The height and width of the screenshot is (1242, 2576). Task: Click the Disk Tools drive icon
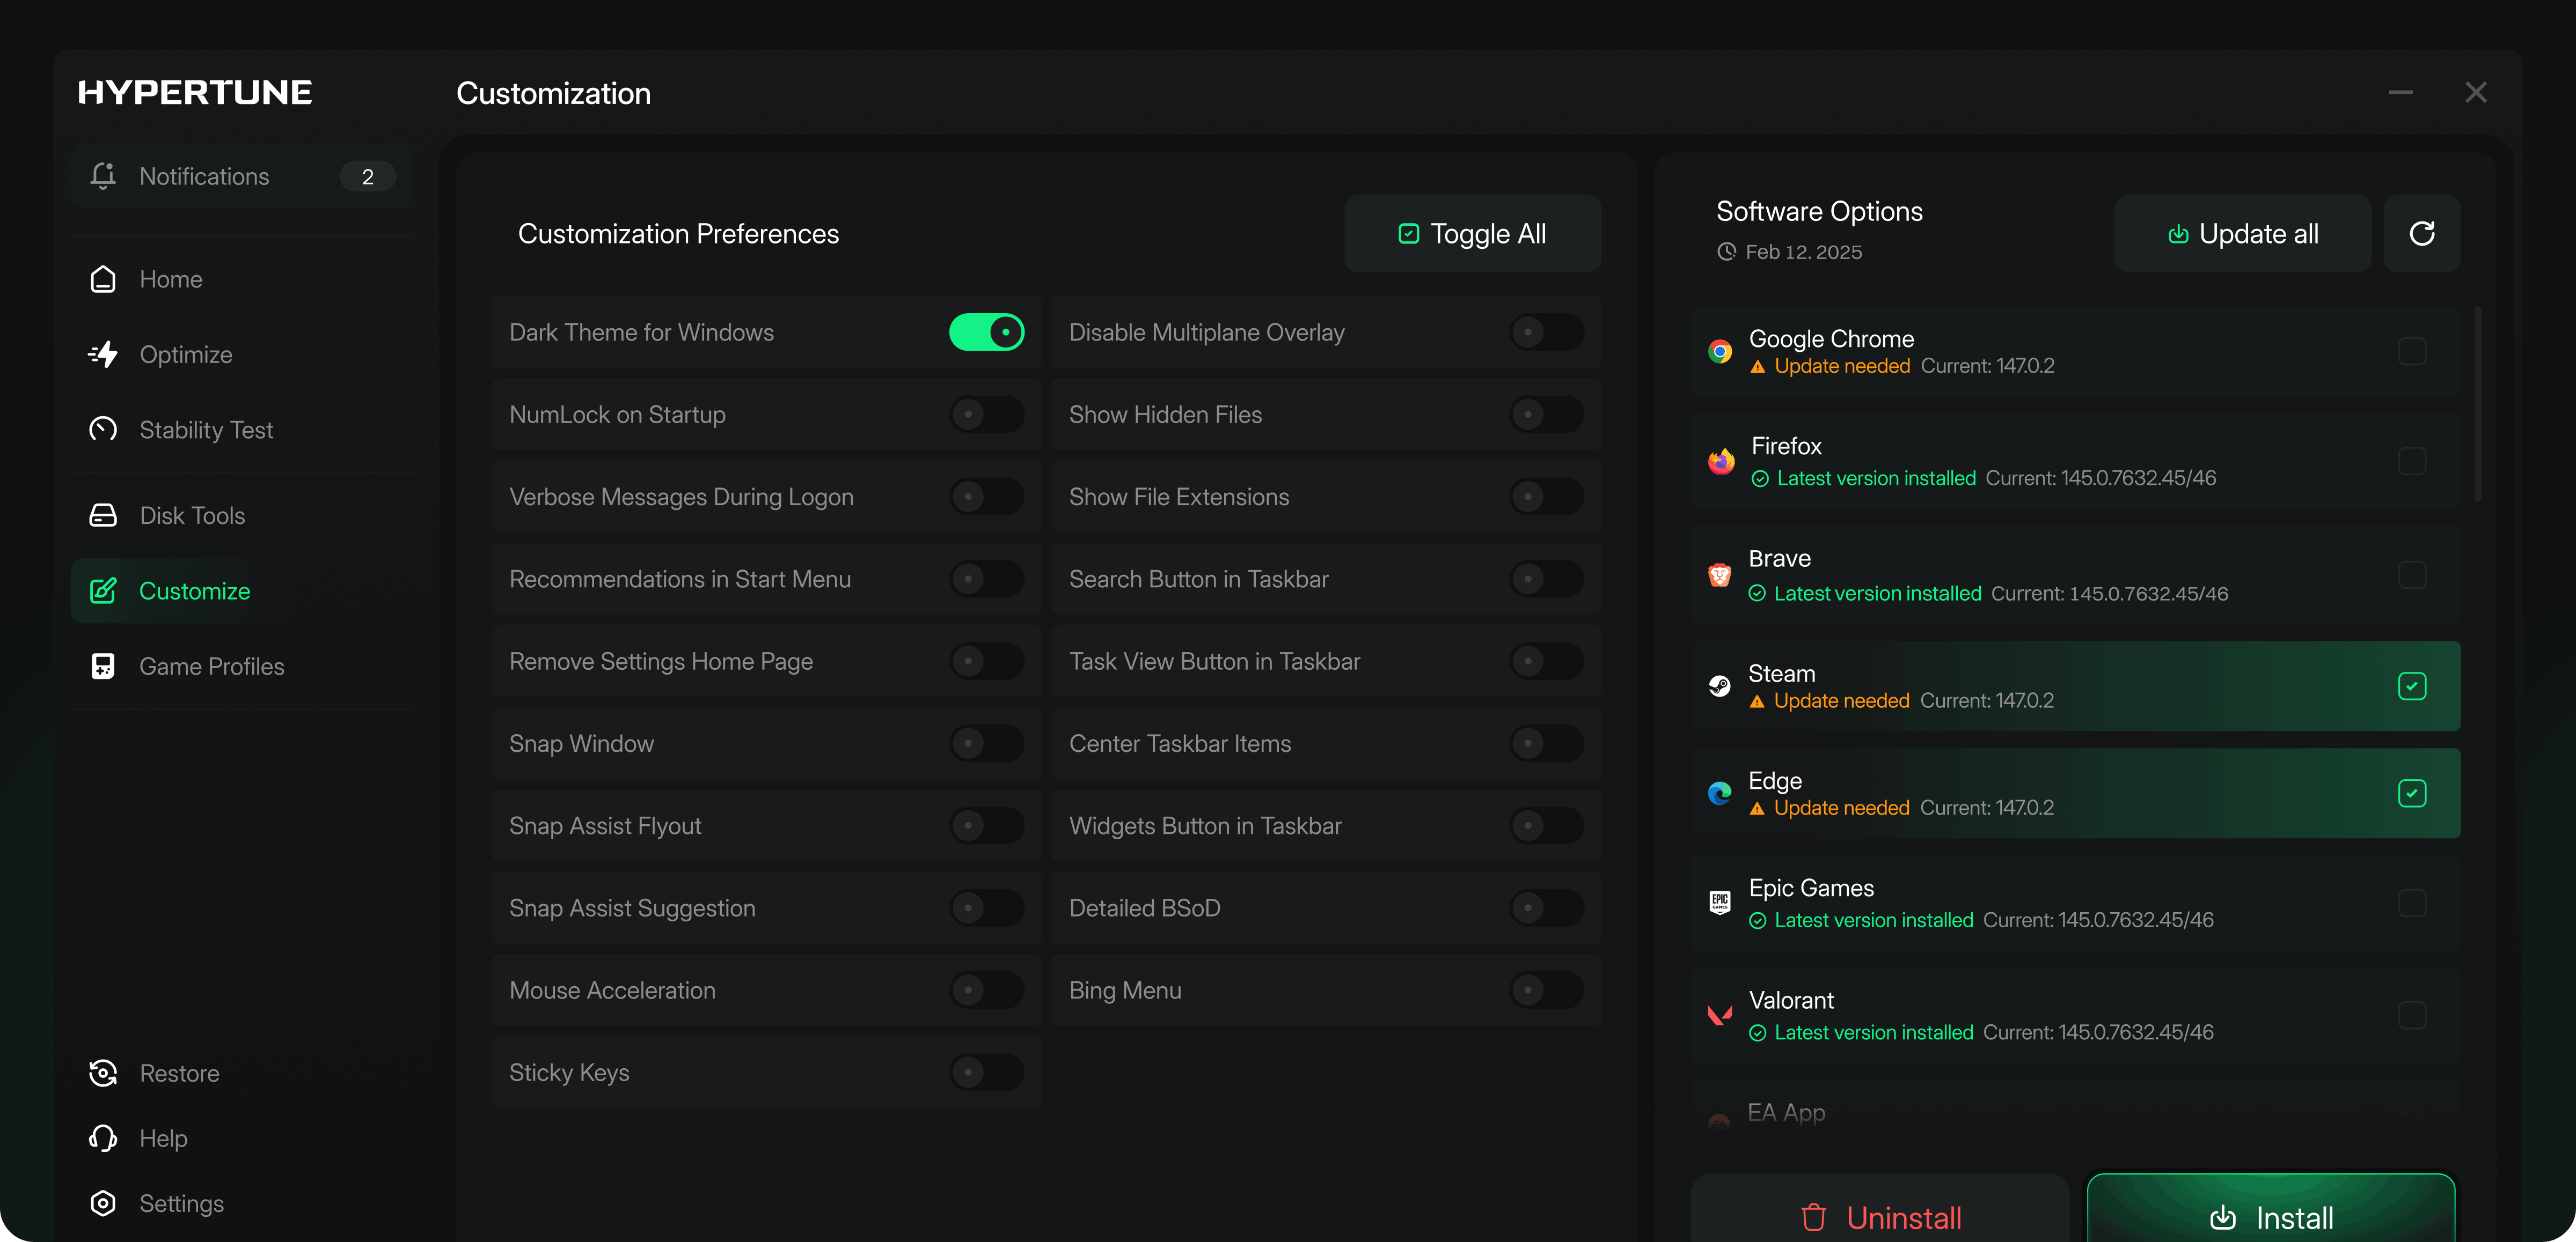tap(103, 515)
